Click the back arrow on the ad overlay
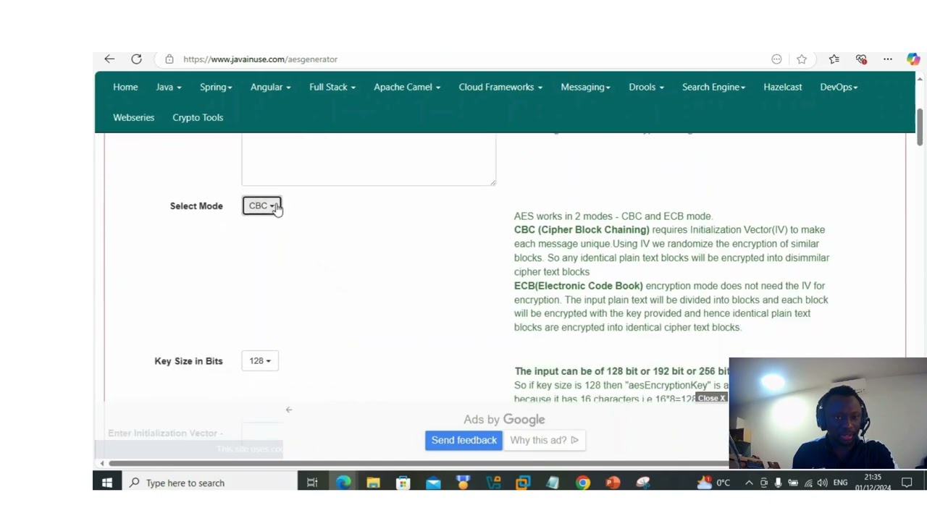The image size is (927, 521). click(x=289, y=410)
